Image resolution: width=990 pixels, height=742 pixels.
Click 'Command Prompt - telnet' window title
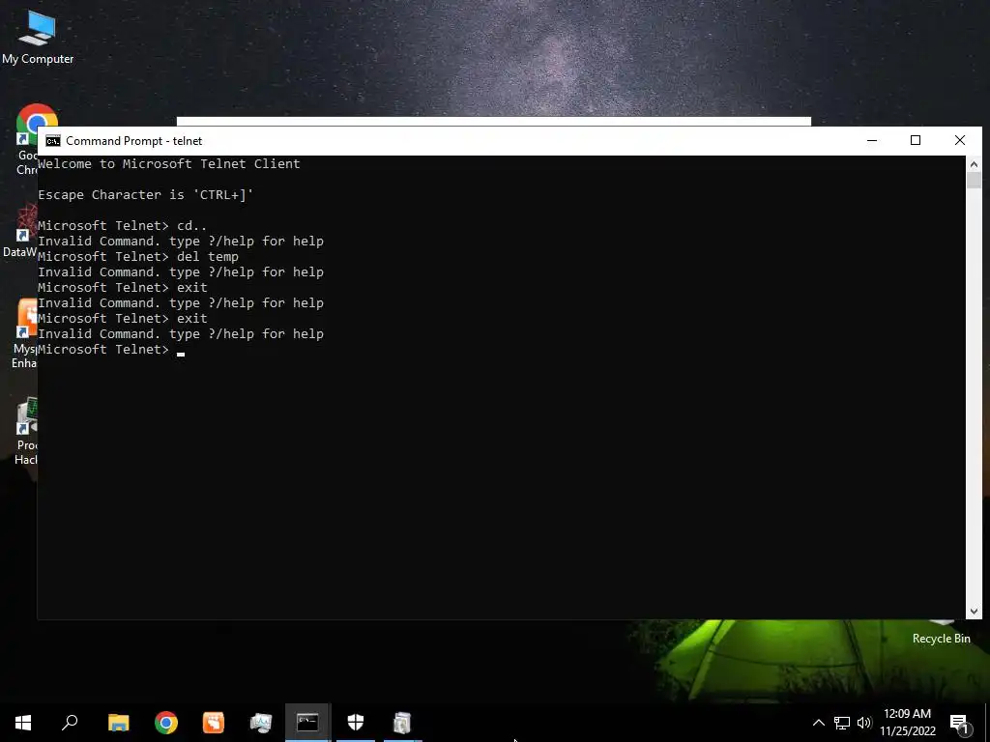click(x=133, y=141)
